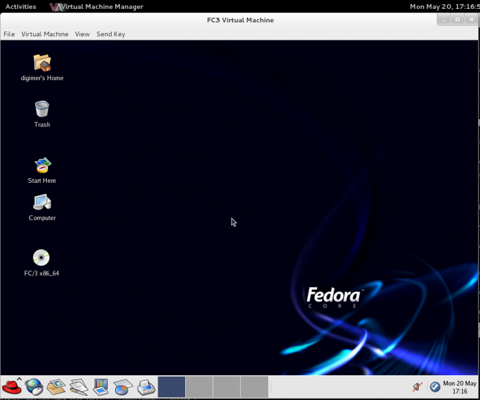Screen dimensions: 480x400
Task: Open the Virtual Machine menu
Action: [x=45, y=34]
